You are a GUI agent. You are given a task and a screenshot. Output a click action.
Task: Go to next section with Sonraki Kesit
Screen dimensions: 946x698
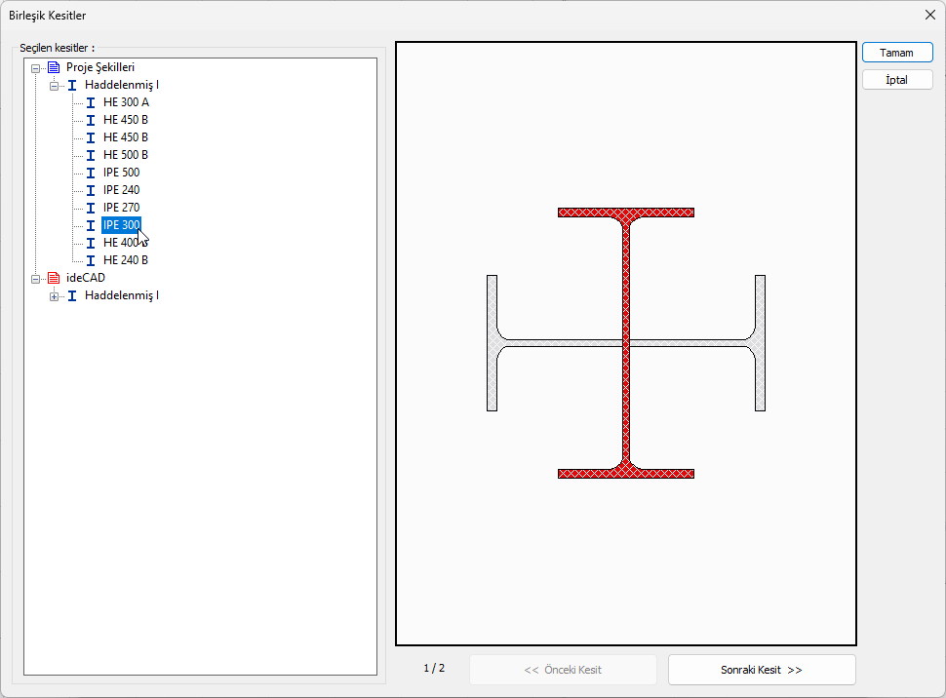click(x=762, y=670)
